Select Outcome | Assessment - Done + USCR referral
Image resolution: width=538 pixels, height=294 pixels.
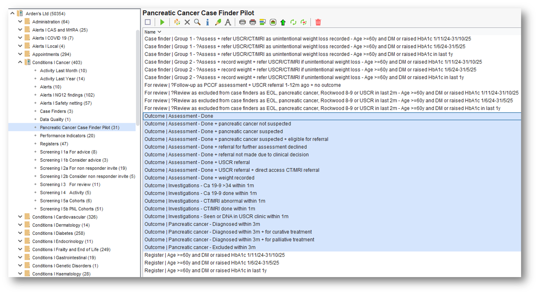pos(197,162)
